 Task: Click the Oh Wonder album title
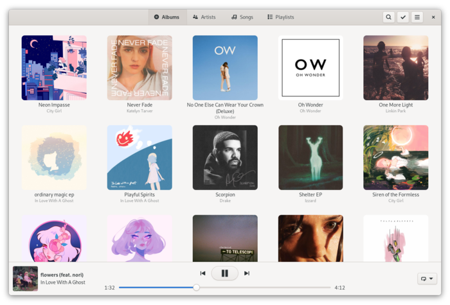[x=310, y=105]
